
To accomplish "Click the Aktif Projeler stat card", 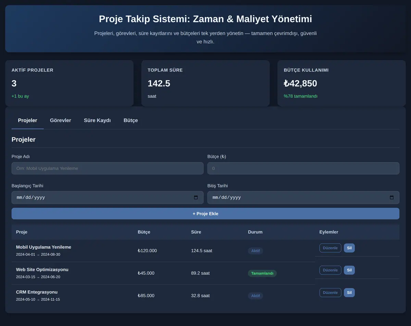I will click(x=69, y=83).
